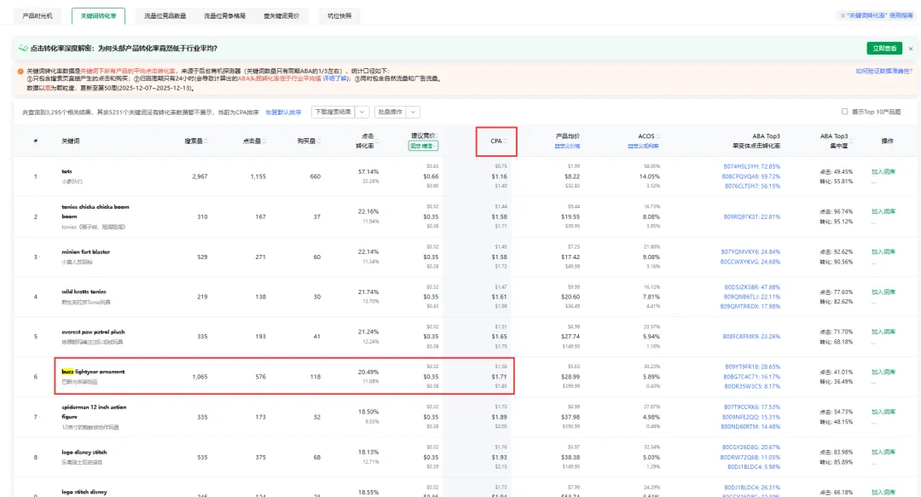Expand the 批量操作 dropdown
Image resolution: width=921 pixels, height=497 pixels.
pos(414,112)
